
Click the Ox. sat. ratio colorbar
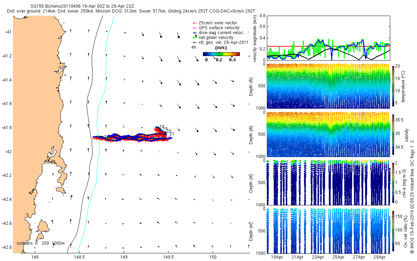click(x=393, y=231)
